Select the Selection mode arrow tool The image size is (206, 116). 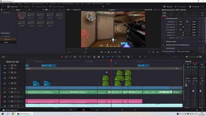[x=62, y=57]
